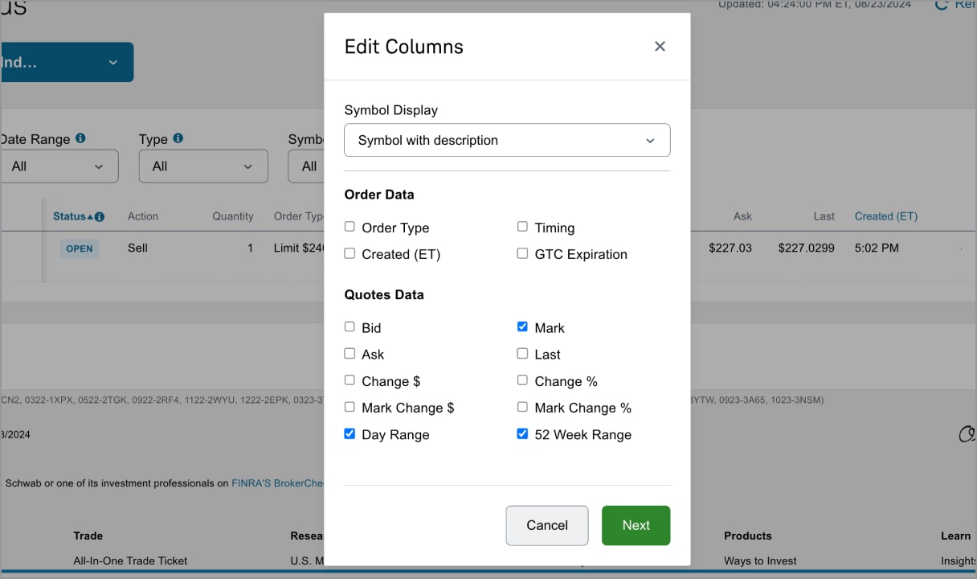Click the green Next button

[636, 525]
